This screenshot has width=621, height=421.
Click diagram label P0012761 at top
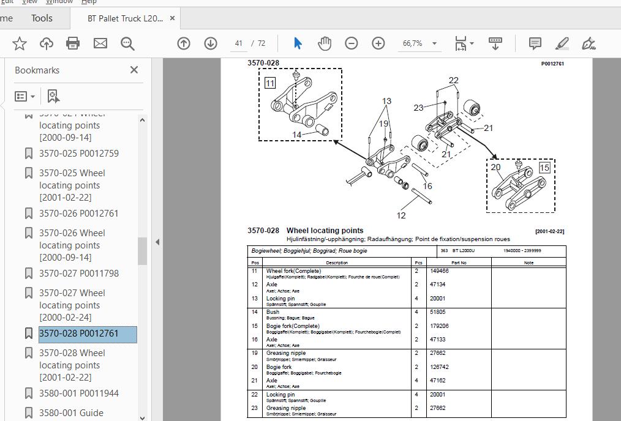point(552,64)
